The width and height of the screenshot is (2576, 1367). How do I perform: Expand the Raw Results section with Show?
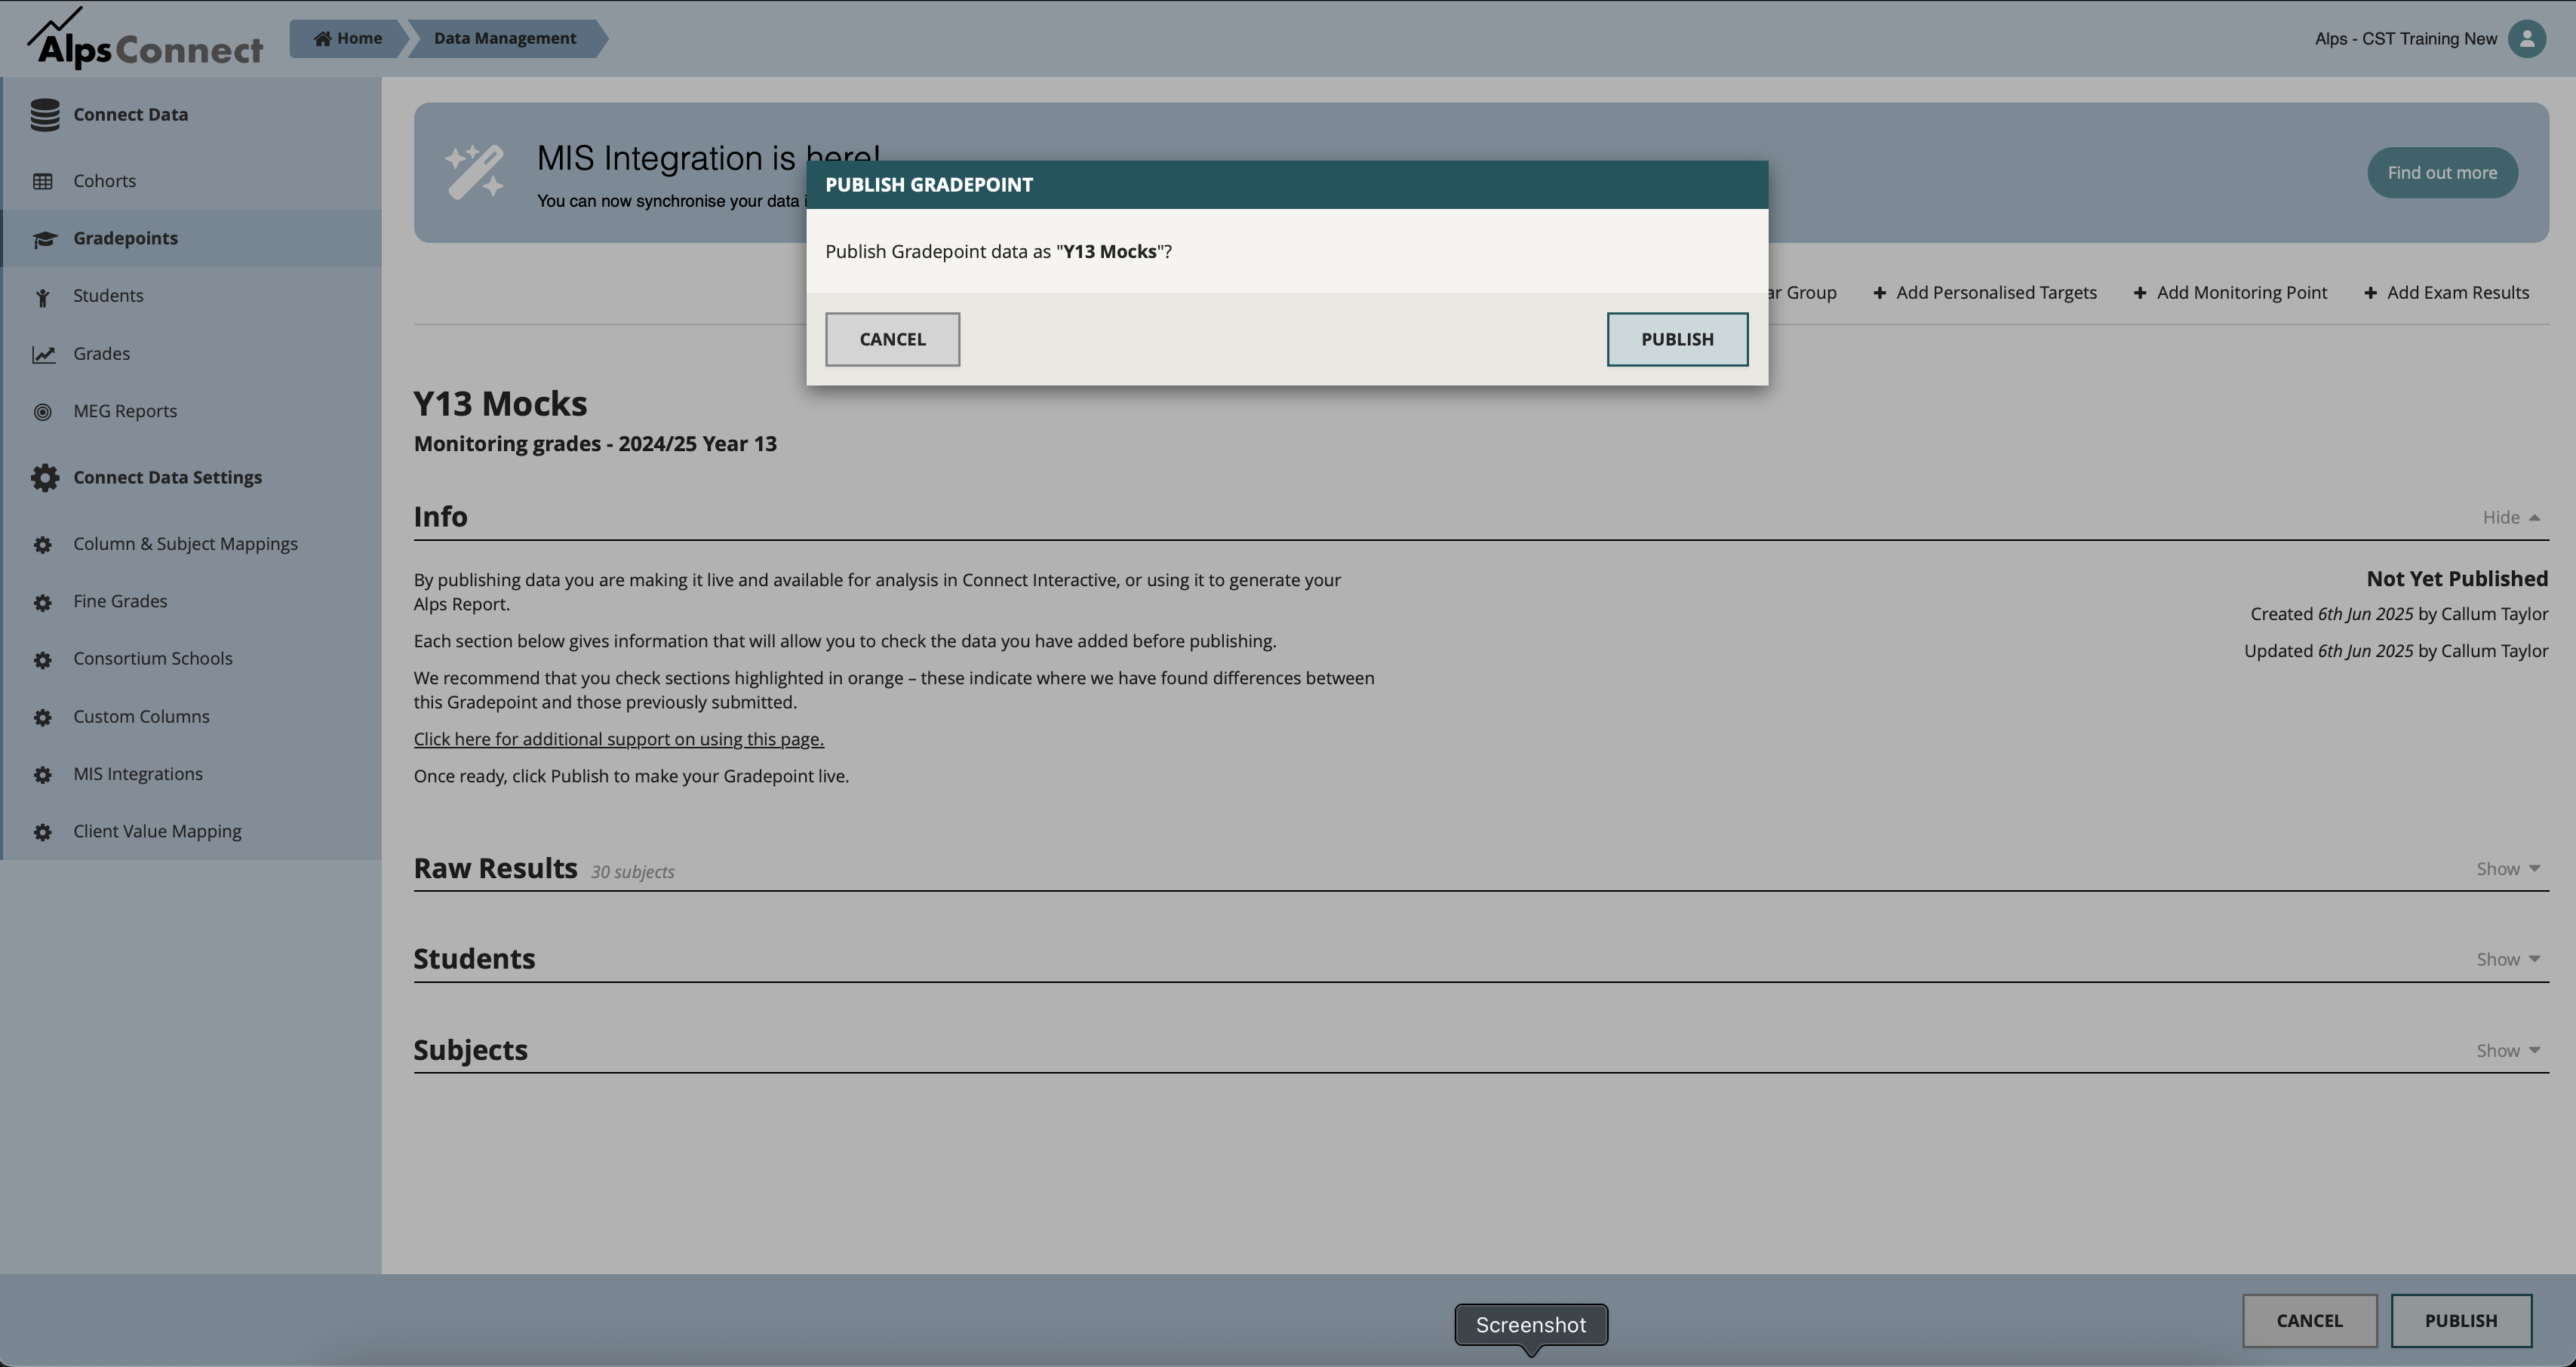coord(2508,868)
